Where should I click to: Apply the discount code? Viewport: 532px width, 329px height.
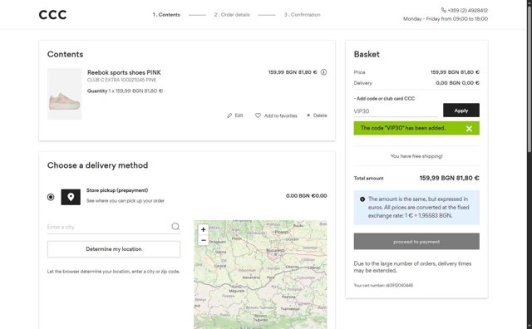[461, 110]
